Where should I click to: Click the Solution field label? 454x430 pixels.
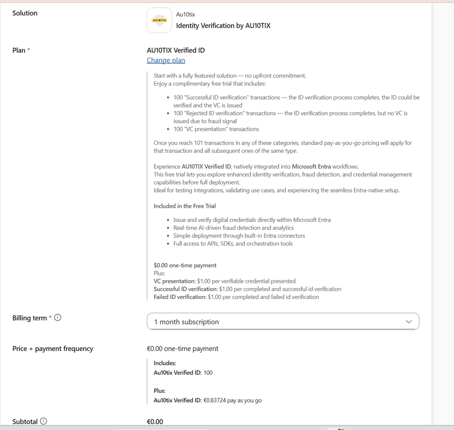25,13
